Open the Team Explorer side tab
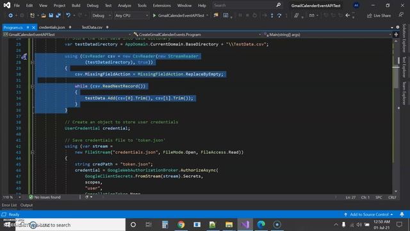 (404, 93)
